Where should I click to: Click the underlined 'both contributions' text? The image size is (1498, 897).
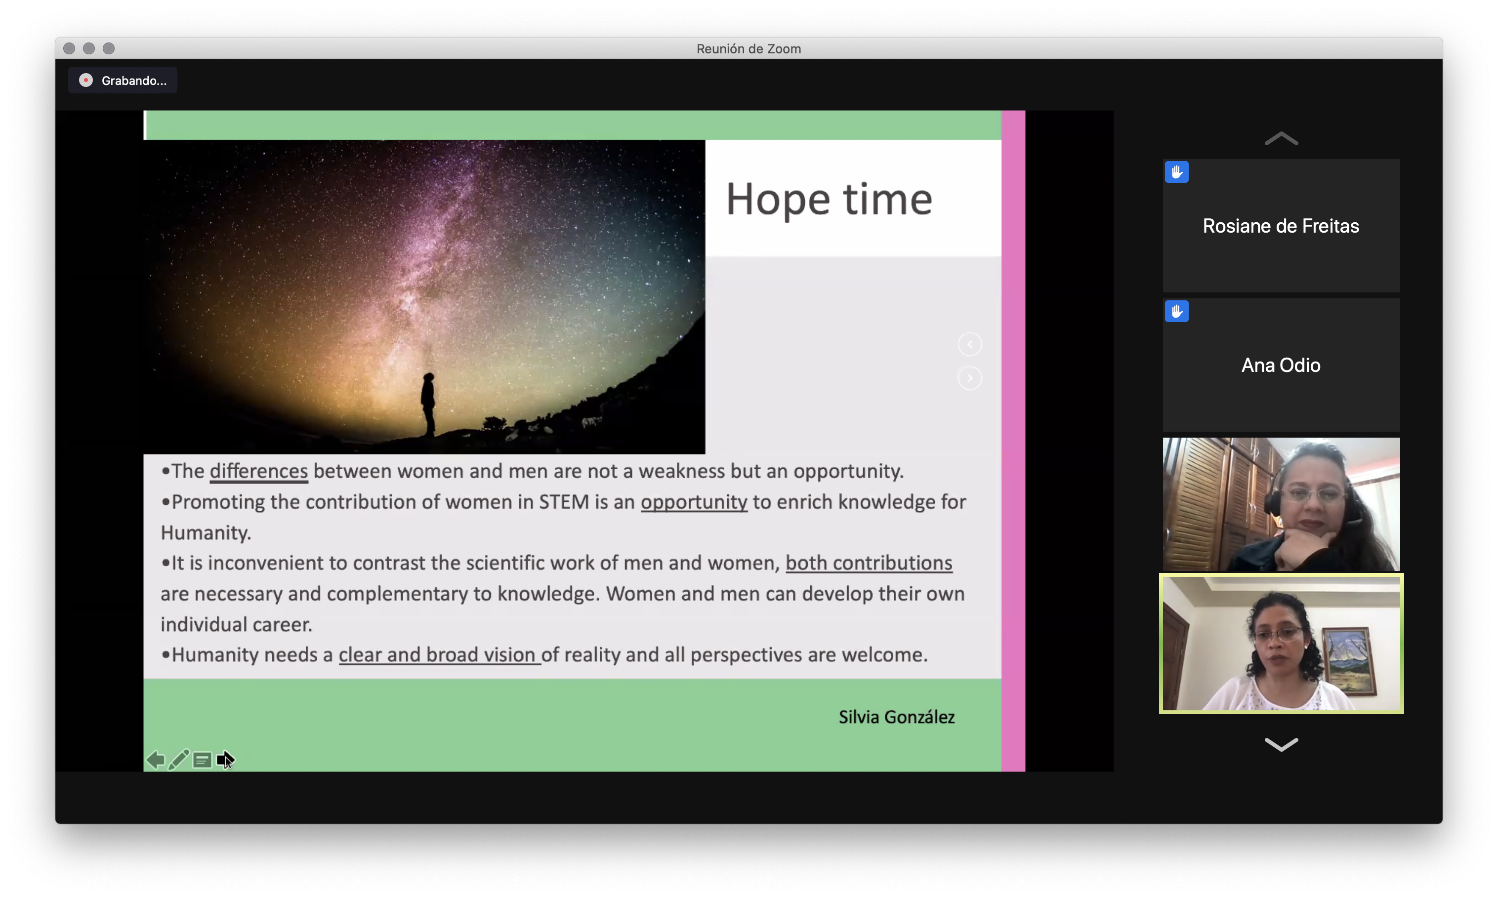pyautogui.click(x=868, y=564)
